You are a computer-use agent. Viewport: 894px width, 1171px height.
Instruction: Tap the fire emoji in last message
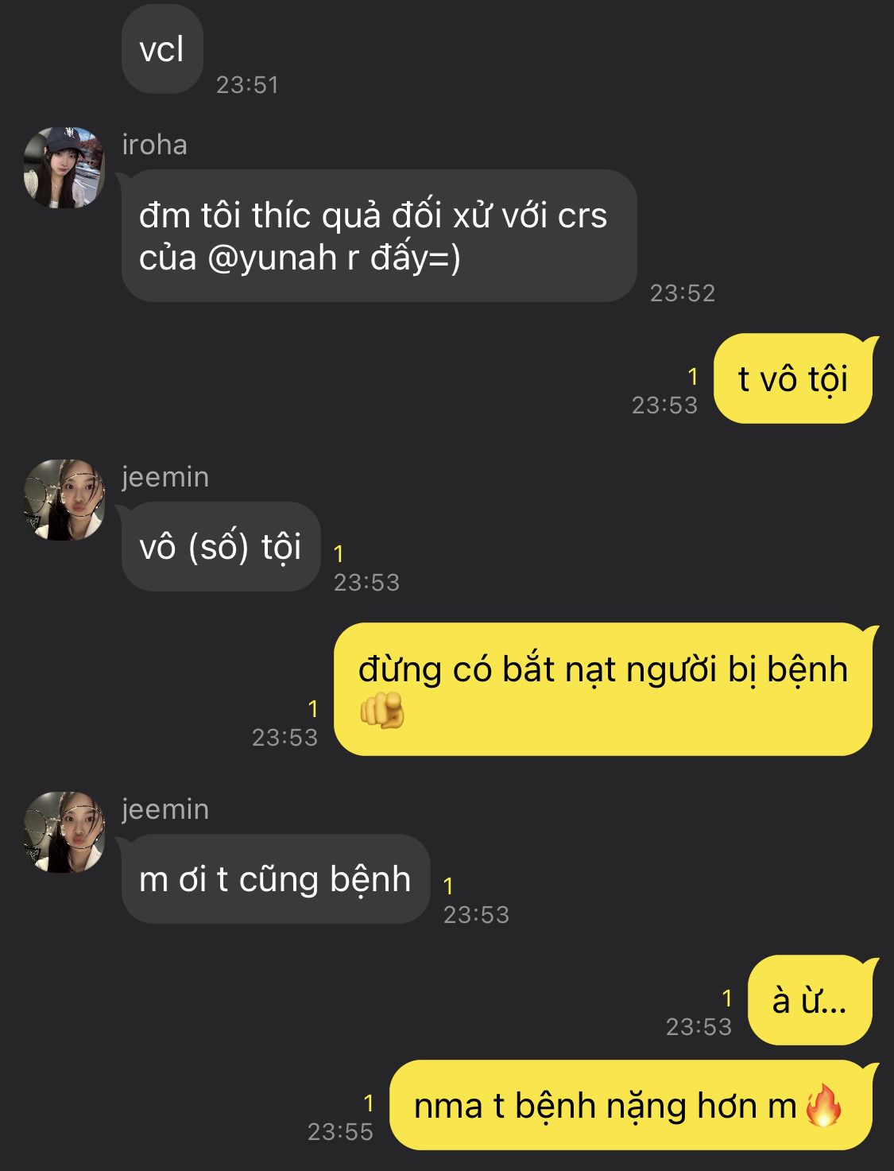pos(823,1106)
